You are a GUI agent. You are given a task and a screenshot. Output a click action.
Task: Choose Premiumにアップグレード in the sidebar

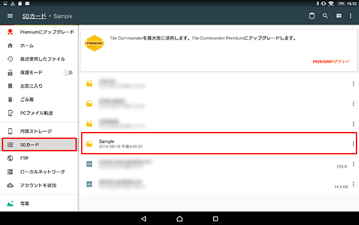(40, 32)
